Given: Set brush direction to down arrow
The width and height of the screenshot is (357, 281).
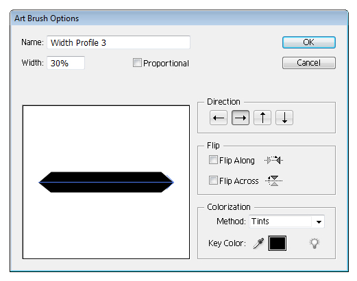Looking at the screenshot, I should click(x=284, y=118).
